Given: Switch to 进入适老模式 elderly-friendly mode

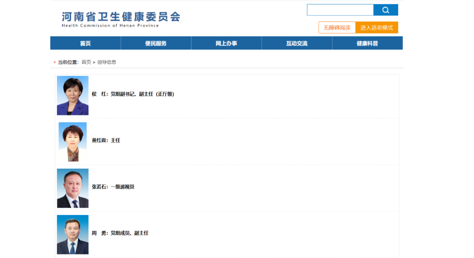Looking at the screenshot, I should tap(377, 28).
